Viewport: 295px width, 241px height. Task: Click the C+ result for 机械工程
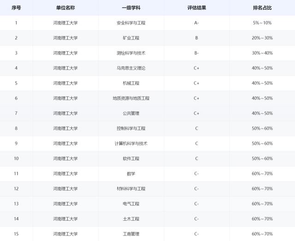[x=196, y=83]
